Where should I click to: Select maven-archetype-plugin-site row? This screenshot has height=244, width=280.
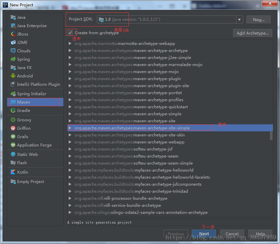click(170, 86)
